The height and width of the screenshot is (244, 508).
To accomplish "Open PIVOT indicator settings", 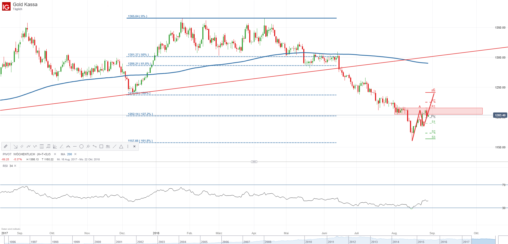I will click(7, 154).
